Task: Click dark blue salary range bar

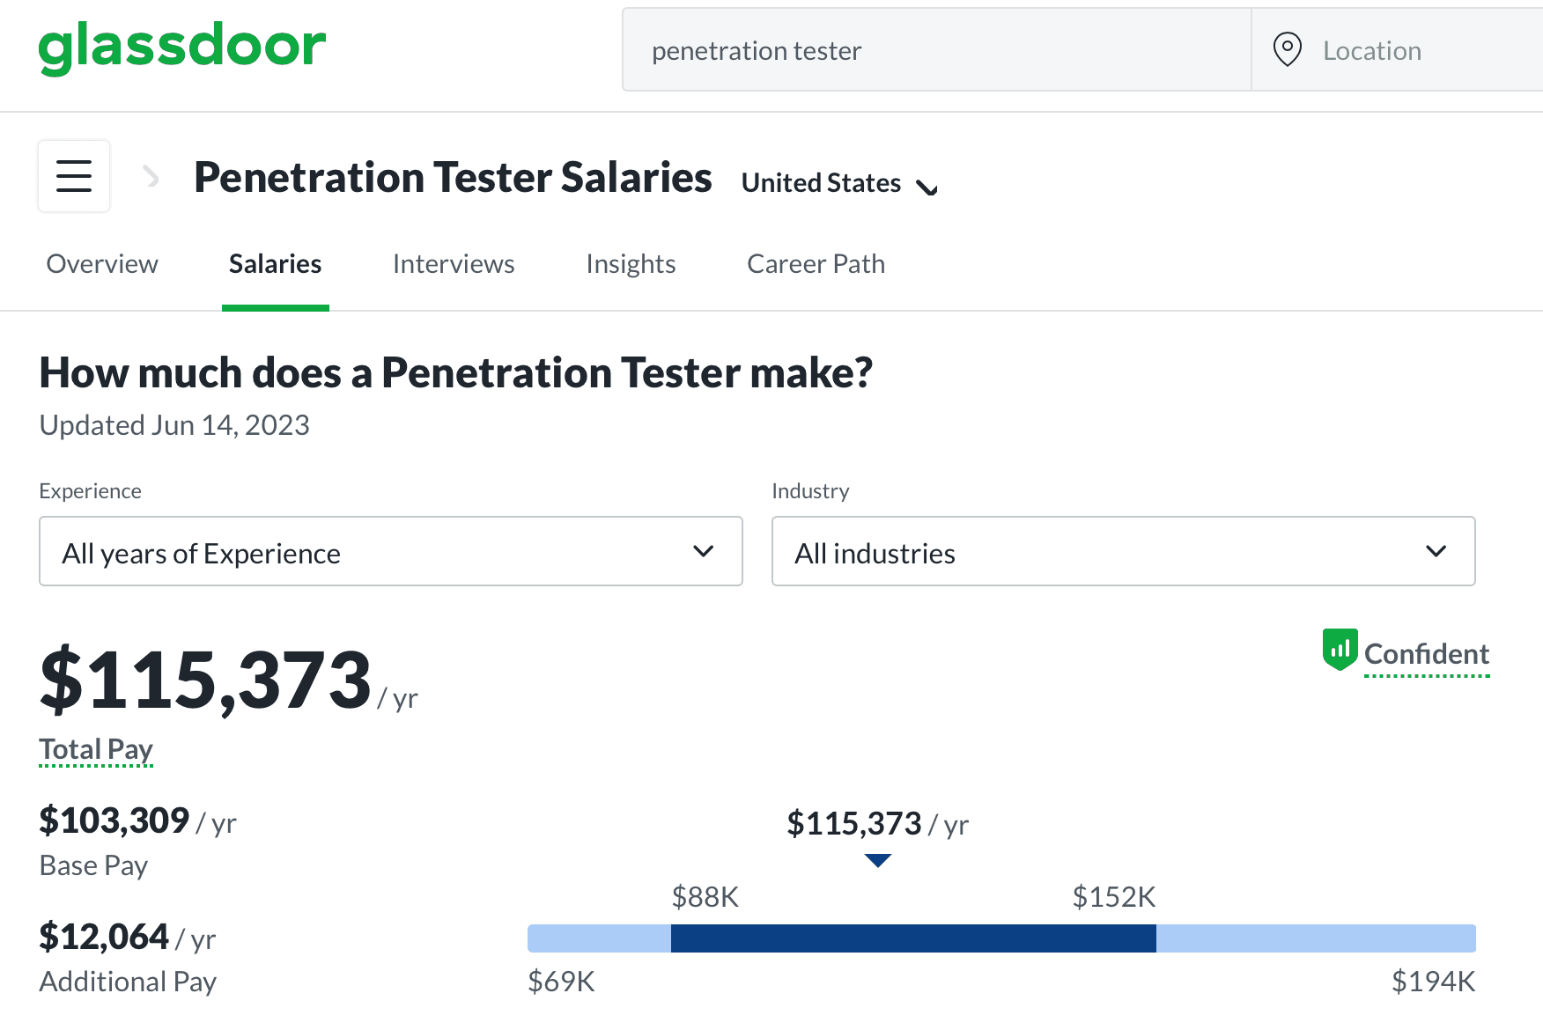Action: (913, 938)
